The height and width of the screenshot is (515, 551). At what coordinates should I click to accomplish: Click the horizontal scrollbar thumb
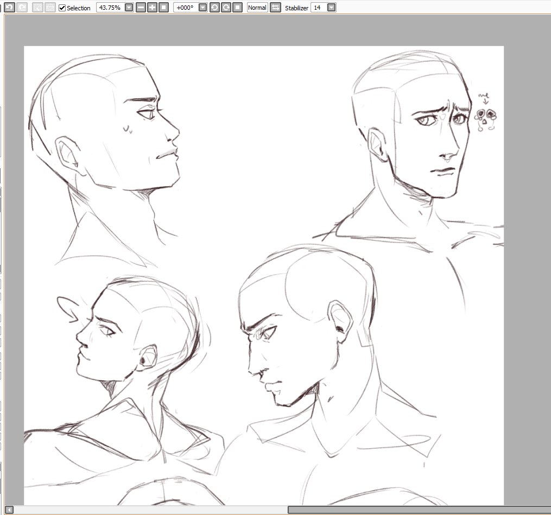[x=420, y=510]
